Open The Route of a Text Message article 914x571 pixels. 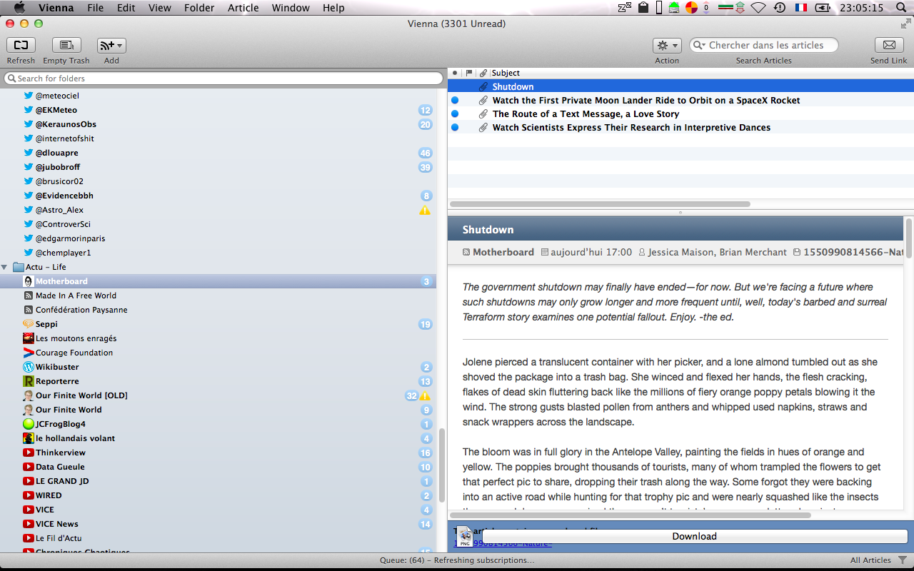586,114
